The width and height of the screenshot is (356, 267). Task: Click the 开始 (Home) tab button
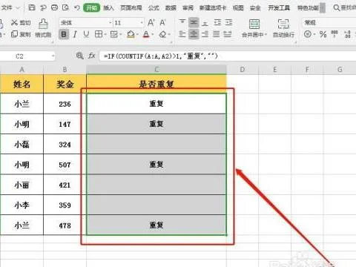tap(92, 8)
